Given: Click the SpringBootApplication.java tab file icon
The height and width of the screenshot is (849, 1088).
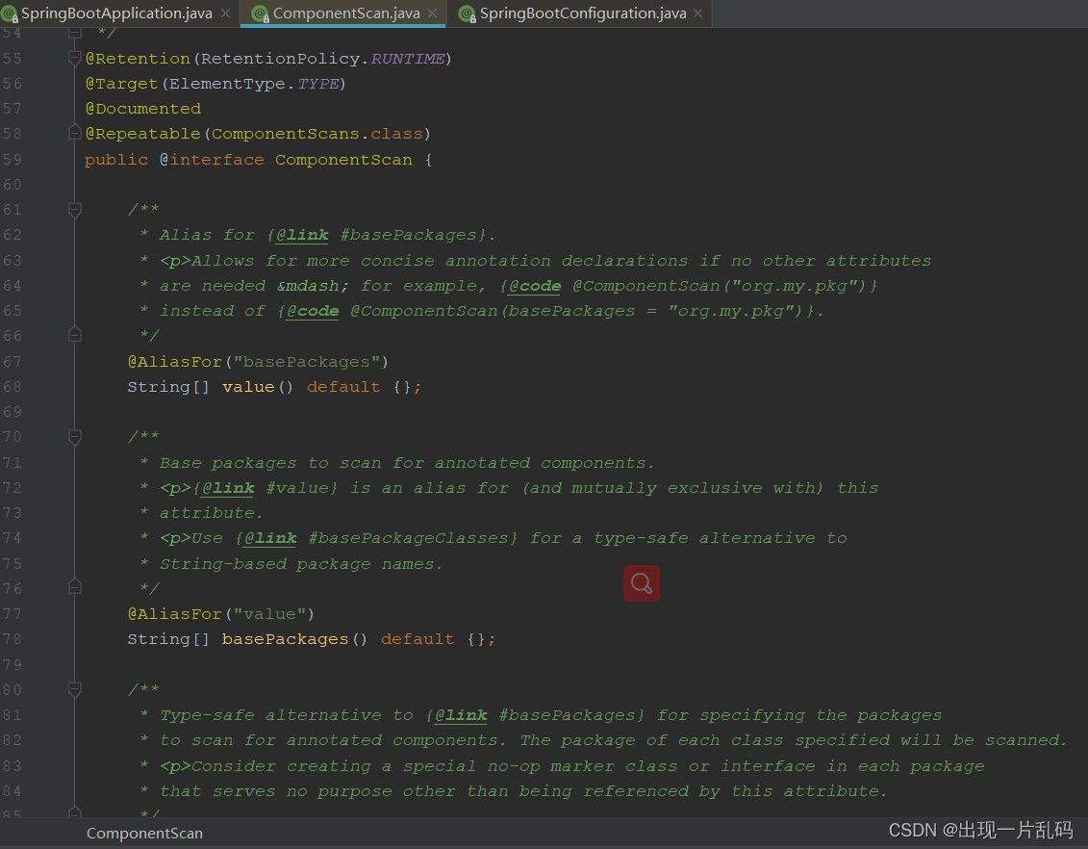Looking at the screenshot, I should tap(10, 13).
